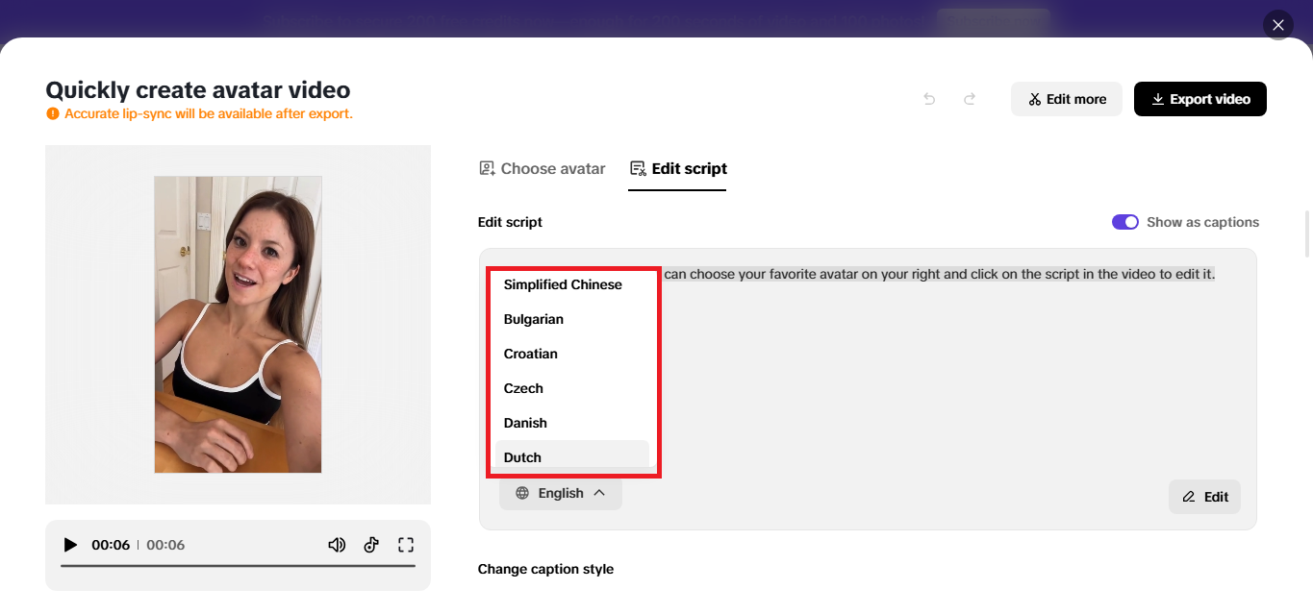This screenshot has height=614, width=1313.
Task: Redo the last change
Action: tap(969, 99)
